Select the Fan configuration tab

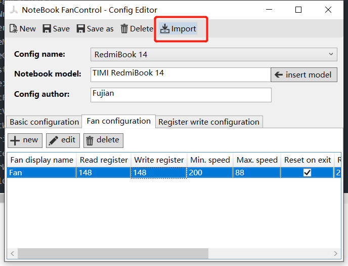pos(118,121)
